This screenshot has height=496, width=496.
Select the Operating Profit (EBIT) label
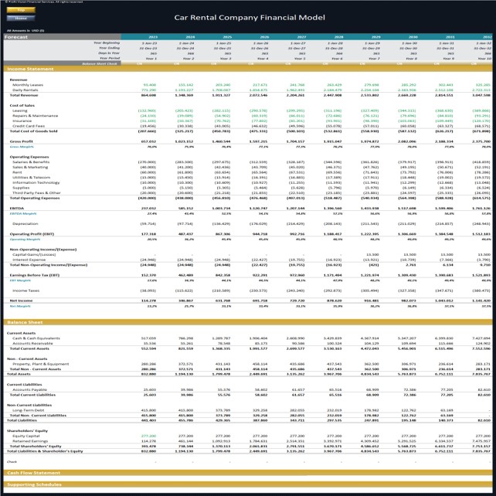click(32, 234)
